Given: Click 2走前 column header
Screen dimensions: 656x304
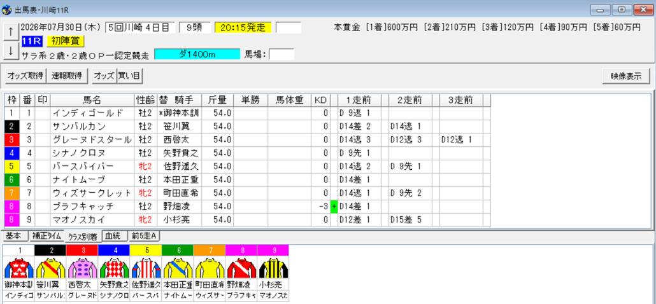Looking at the screenshot, I should (410, 100).
